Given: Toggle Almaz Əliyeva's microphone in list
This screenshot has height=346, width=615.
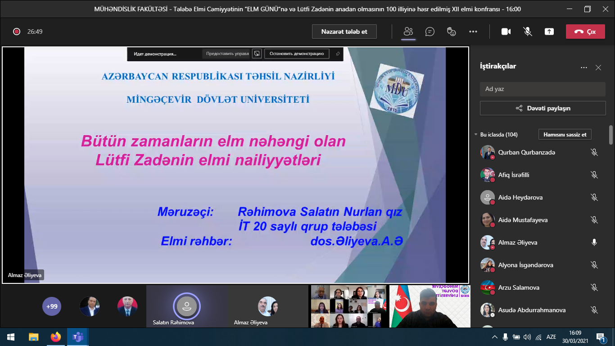Looking at the screenshot, I should click(594, 242).
